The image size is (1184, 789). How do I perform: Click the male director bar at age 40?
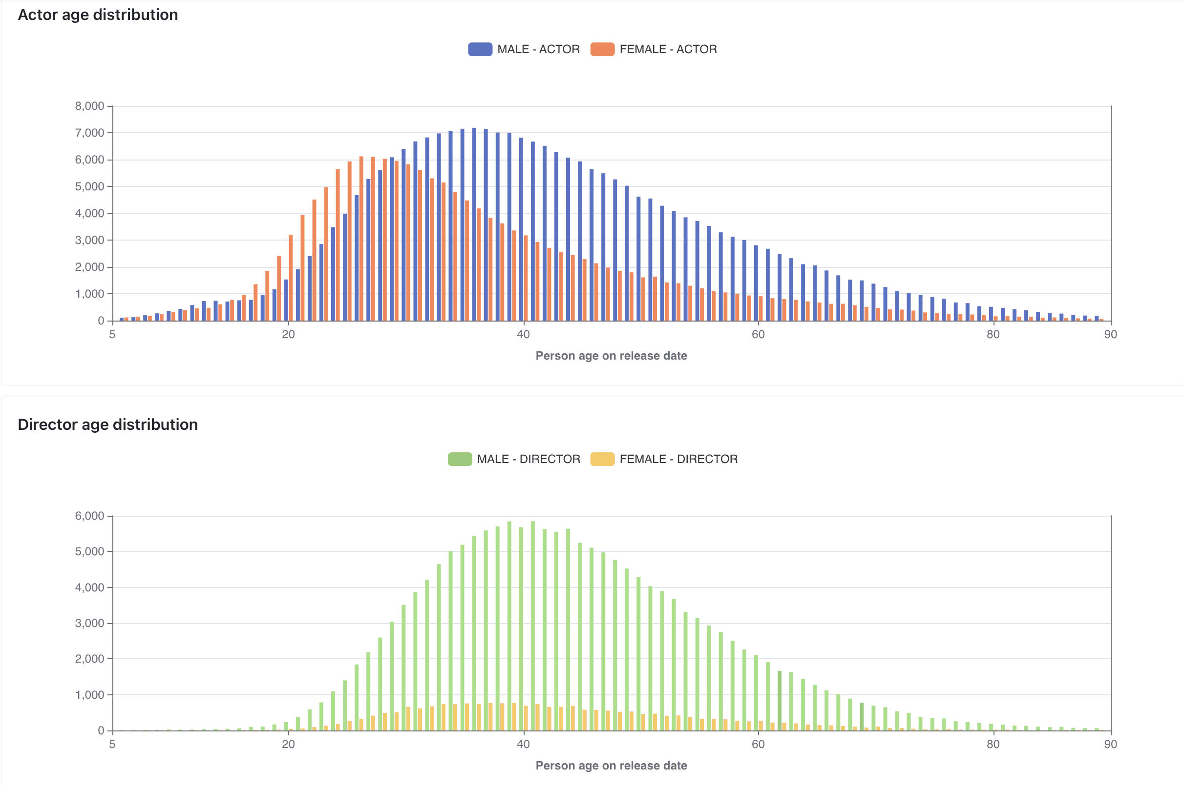click(x=521, y=629)
